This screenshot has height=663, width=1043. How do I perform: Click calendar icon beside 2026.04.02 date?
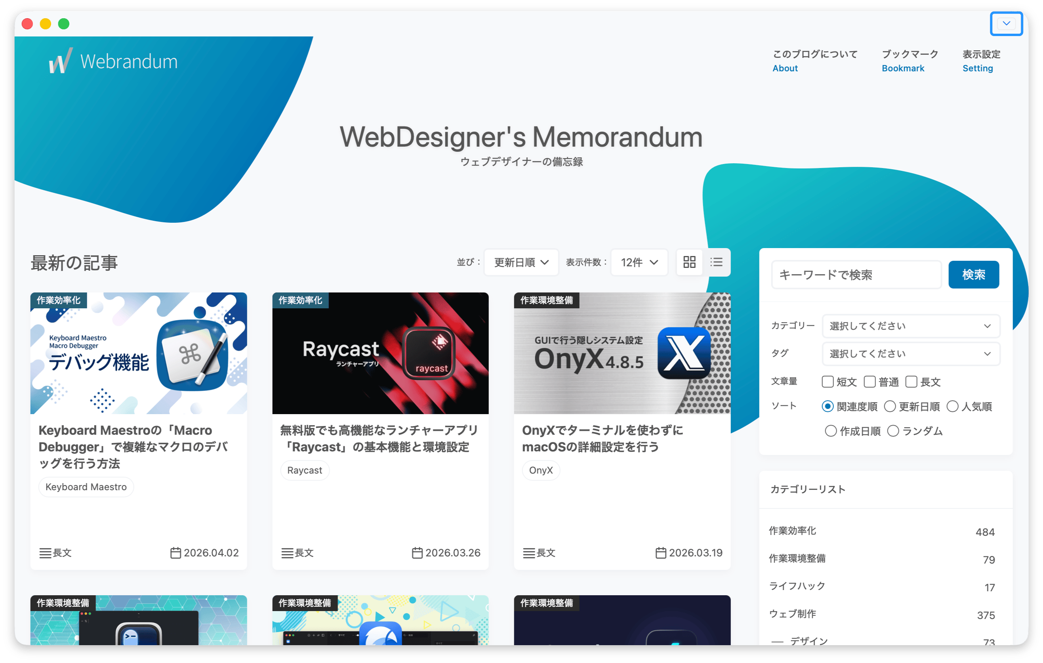[x=175, y=553]
